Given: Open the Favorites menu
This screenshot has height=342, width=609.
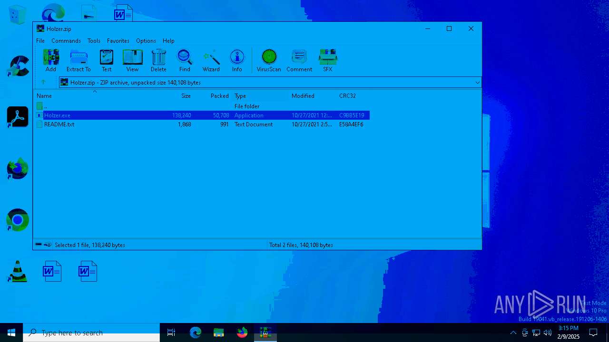Looking at the screenshot, I should 118,41.
